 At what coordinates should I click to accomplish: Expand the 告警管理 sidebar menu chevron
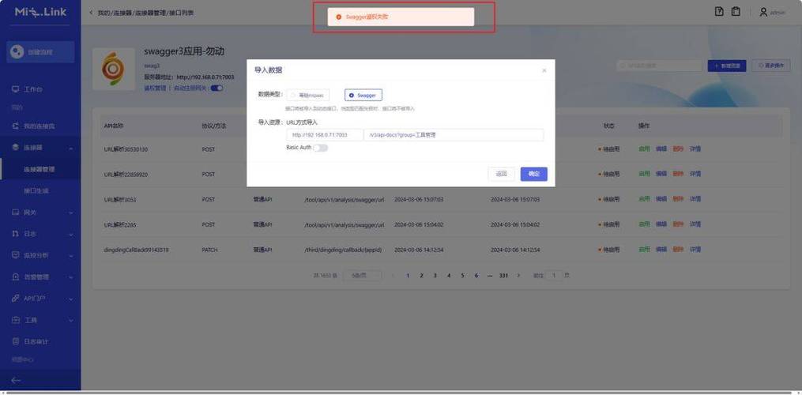pos(70,277)
